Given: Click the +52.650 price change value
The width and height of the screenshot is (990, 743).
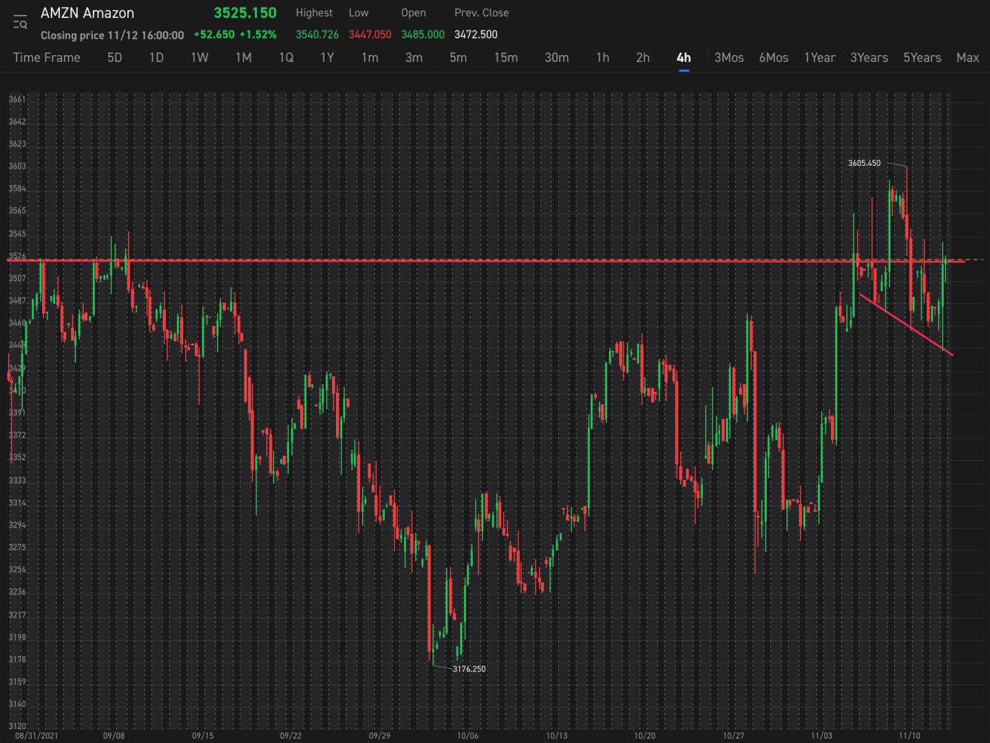Looking at the screenshot, I should (x=214, y=35).
